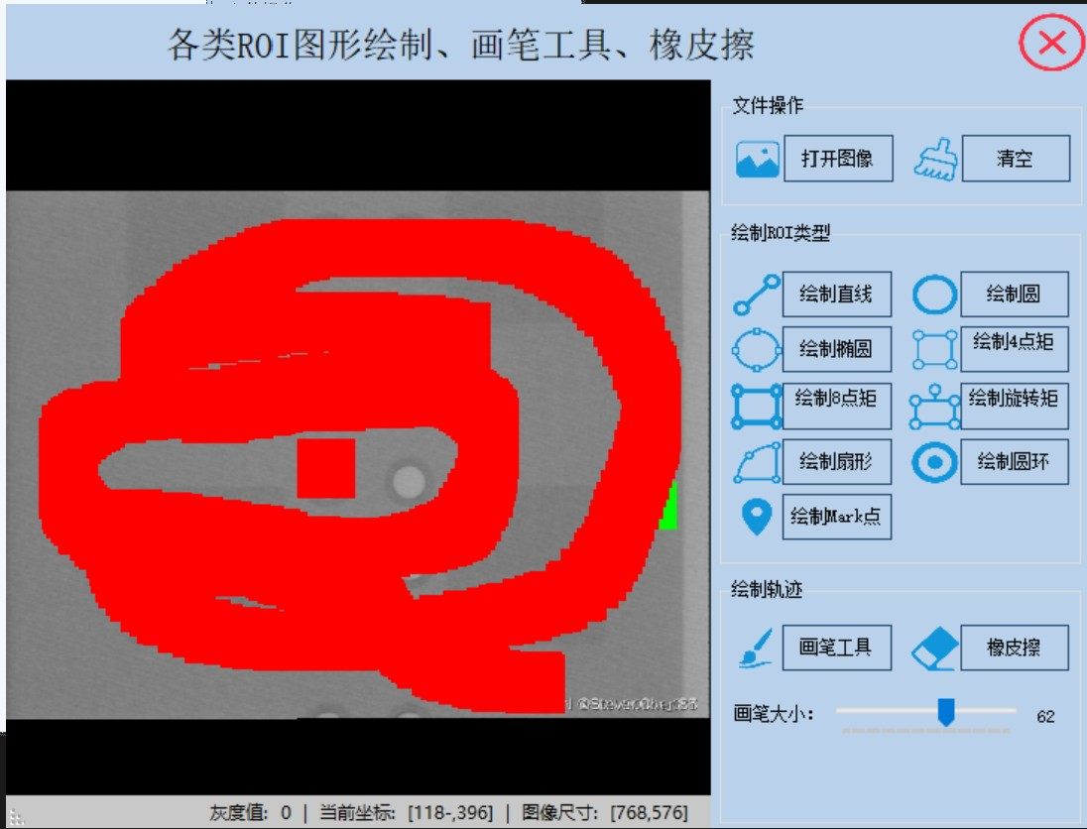Viewport: 1087px width, 829px height.
Task: Click the status bar resize grip
Action: pyautogui.click(x=17, y=818)
